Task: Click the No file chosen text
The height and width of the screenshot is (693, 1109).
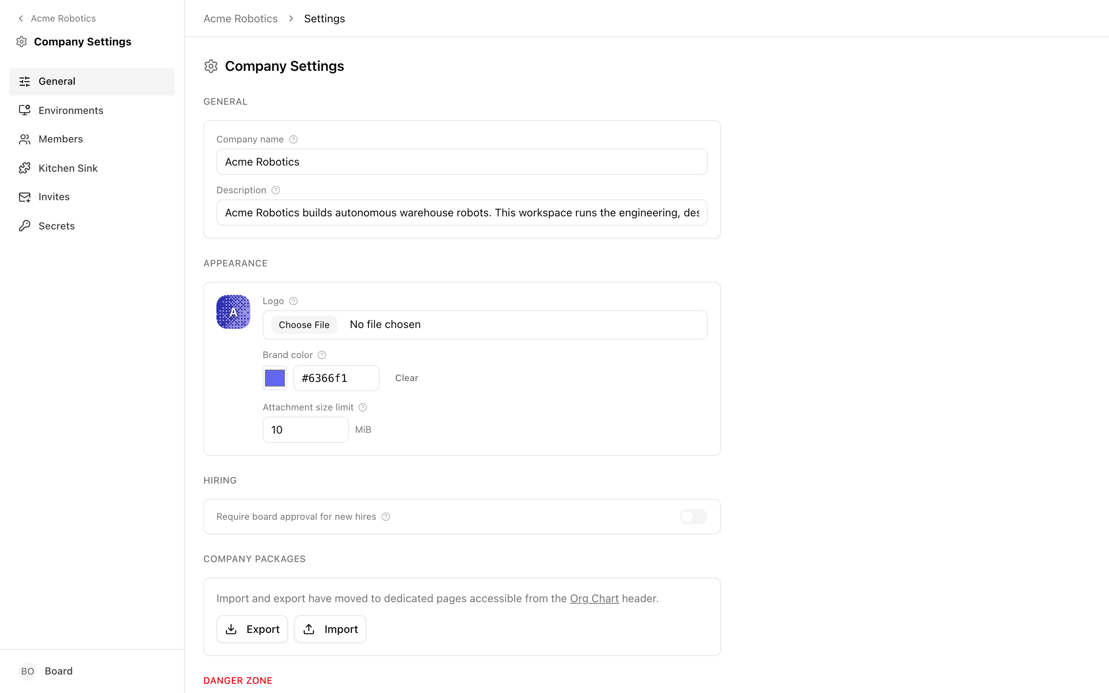Action: click(x=385, y=325)
